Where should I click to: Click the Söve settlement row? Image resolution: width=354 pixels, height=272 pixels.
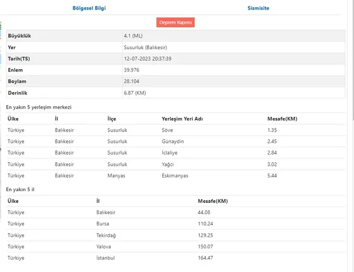click(x=176, y=130)
